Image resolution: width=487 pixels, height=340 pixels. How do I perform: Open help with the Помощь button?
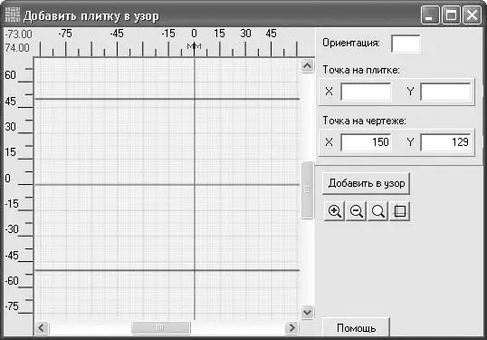(356, 328)
